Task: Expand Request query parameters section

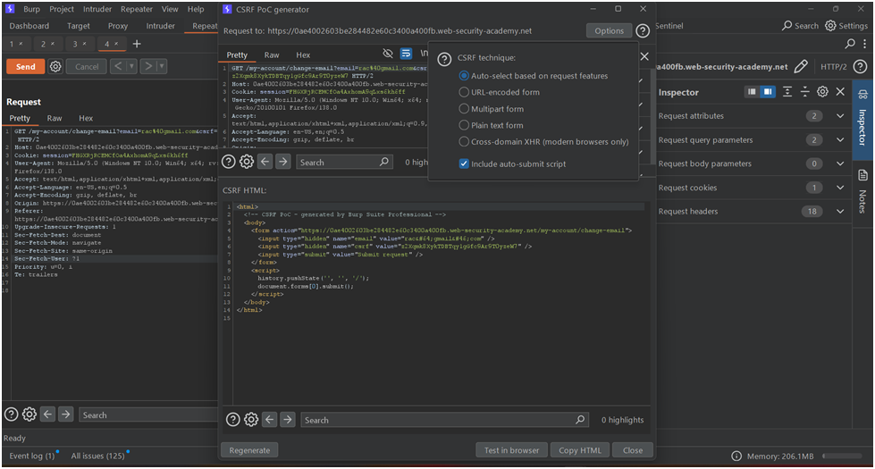Action: pyautogui.click(x=839, y=140)
